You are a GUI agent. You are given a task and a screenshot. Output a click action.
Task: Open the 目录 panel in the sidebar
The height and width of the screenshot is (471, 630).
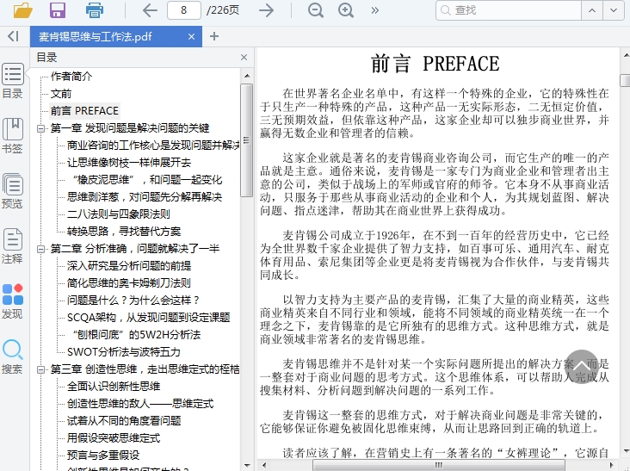coord(13,82)
